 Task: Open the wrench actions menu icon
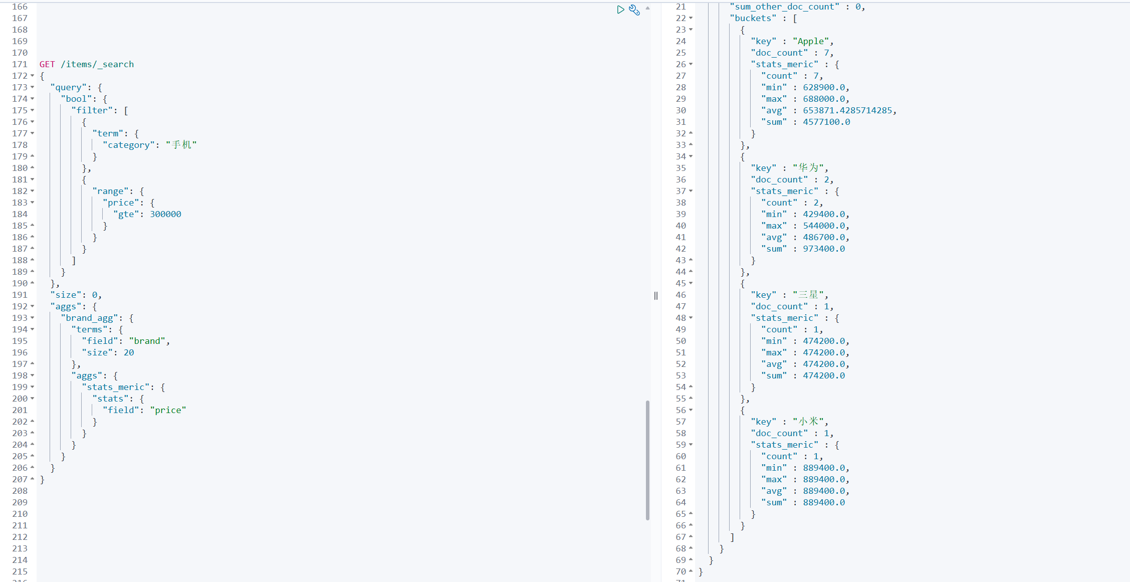(634, 10)
